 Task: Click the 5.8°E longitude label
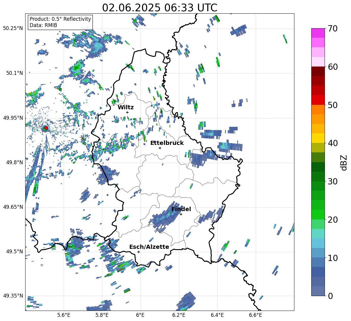[102, 315]
